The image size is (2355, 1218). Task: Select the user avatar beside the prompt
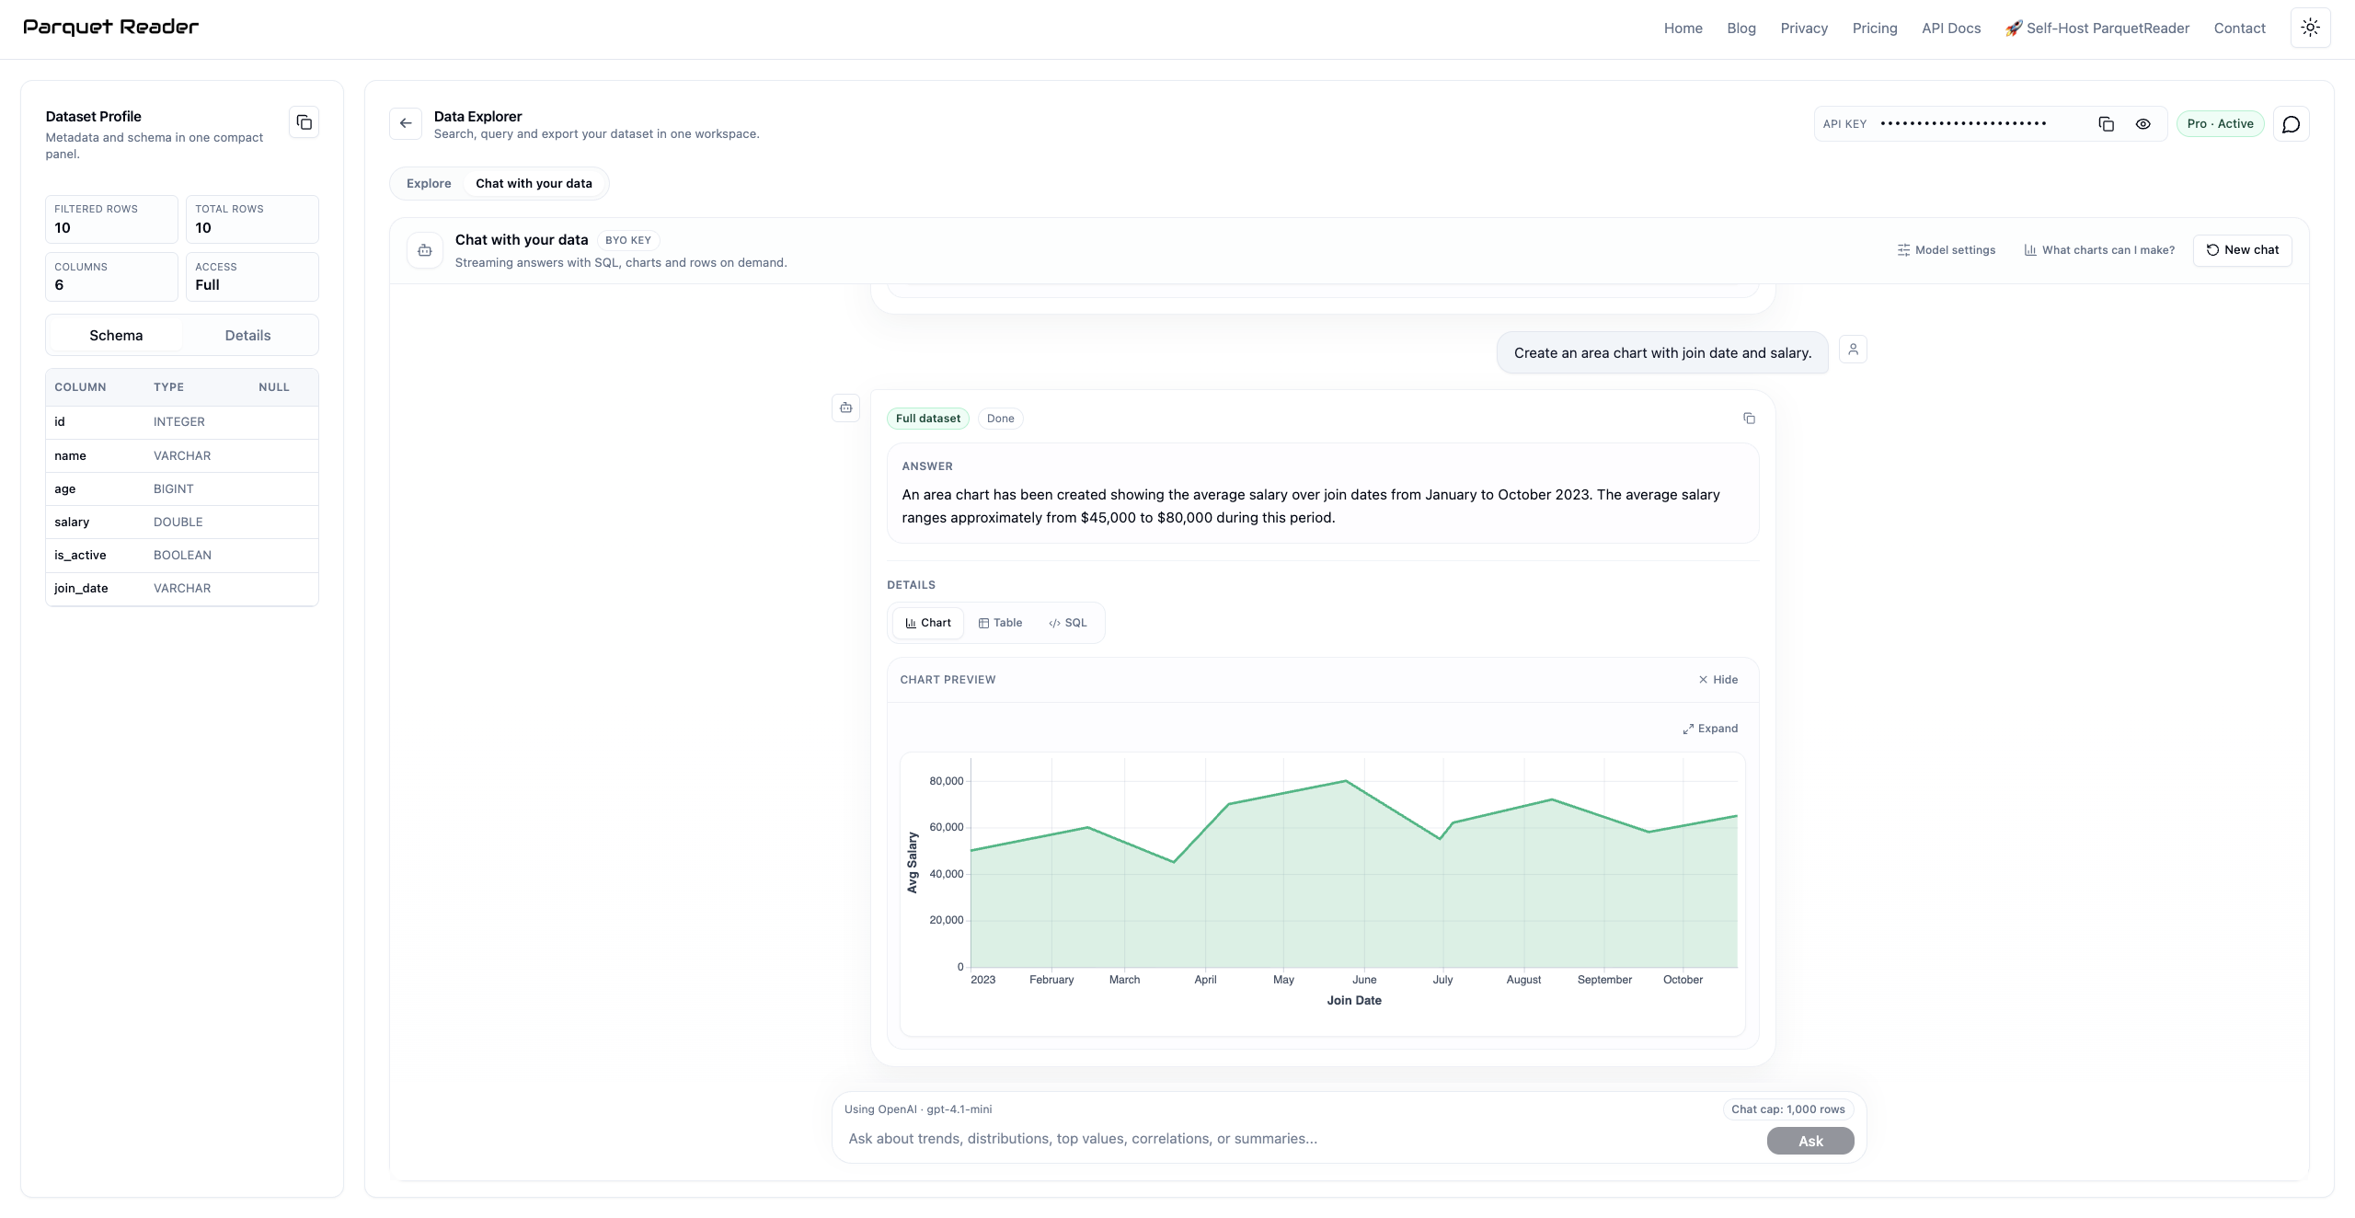point(1854,349)
